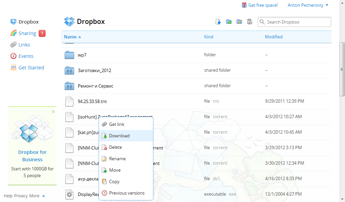Click the folder name wp7
The width and height of the screenshot is (345, 202).
coord(82,55)
